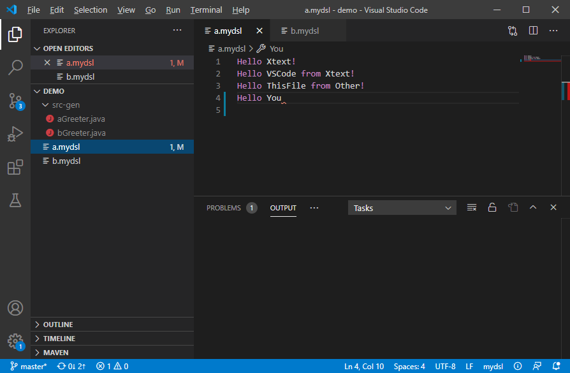Open the File menu
This screenshot has height=373, width=570.
(33, 10)
